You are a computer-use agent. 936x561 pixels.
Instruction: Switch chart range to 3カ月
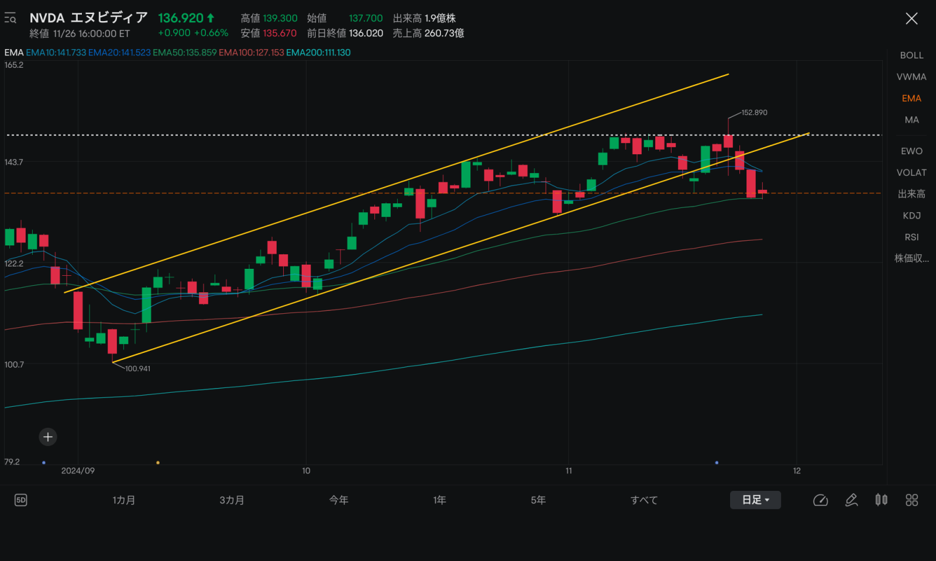coord(232,500)
